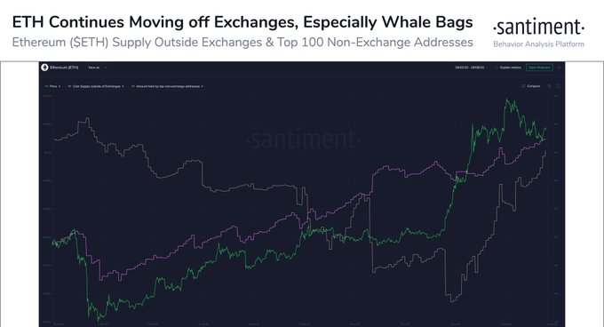
Task: Remove the Price metric from chart
Action: tap(60, 86)
